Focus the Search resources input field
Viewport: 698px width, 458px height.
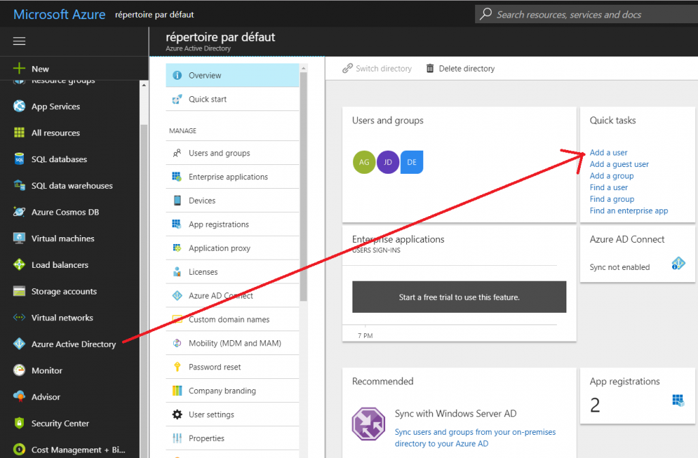click(586, 14)
